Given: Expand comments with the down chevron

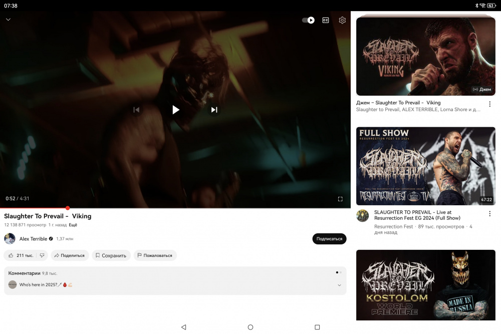Looking at the screenshot, I should click(339, 285).
